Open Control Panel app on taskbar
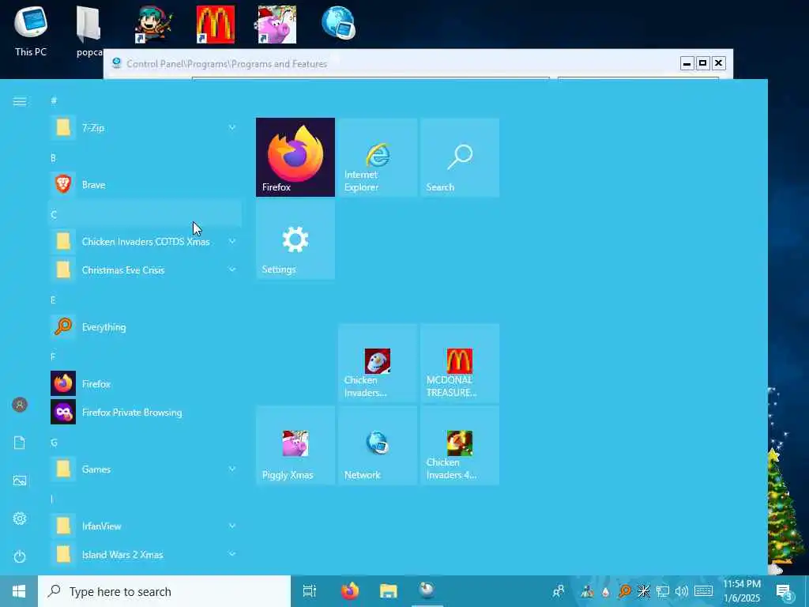The width and height of the screenshot is (809, 607). point(427,591)
